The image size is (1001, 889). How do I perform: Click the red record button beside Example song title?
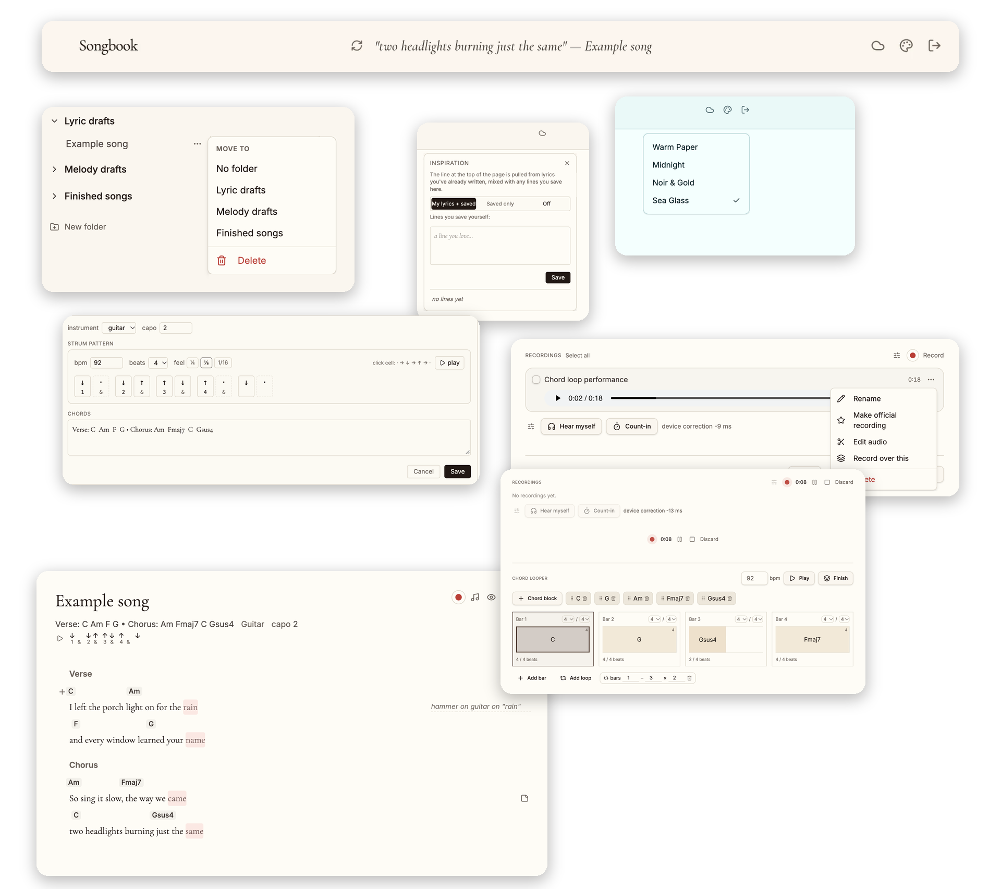point(458,598)
